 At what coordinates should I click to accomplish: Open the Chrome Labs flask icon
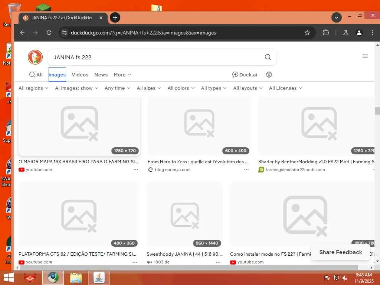(346, 33)
